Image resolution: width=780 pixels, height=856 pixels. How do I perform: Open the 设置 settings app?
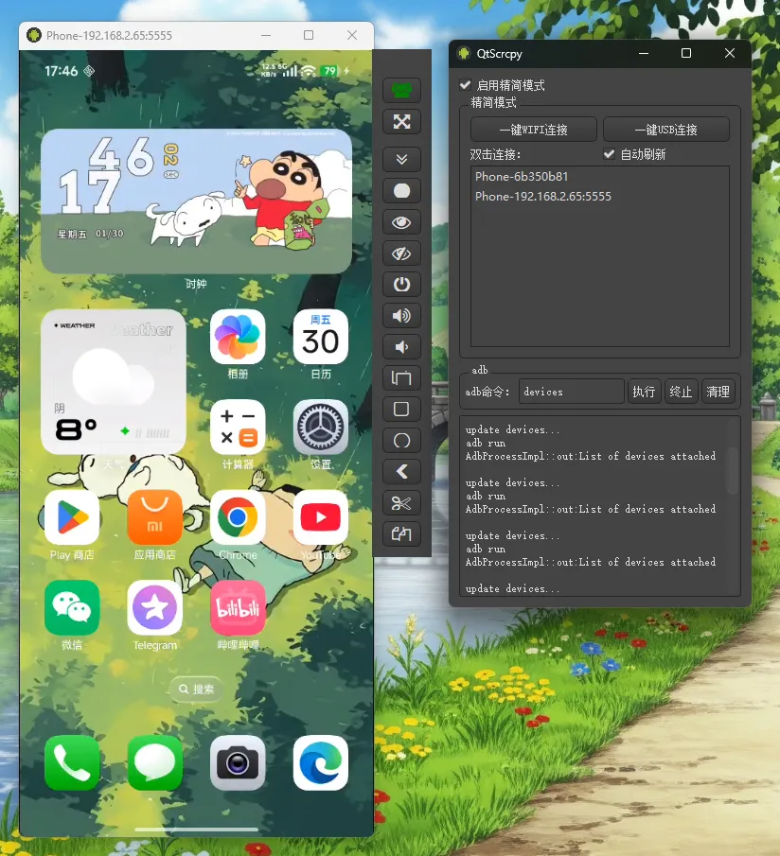[321, 427]
